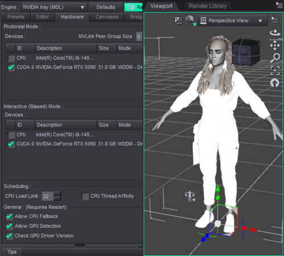Increase CPU Load Limit stepper
The height and width of the screenshot is (256, 284).
click(x=57, y=194)
